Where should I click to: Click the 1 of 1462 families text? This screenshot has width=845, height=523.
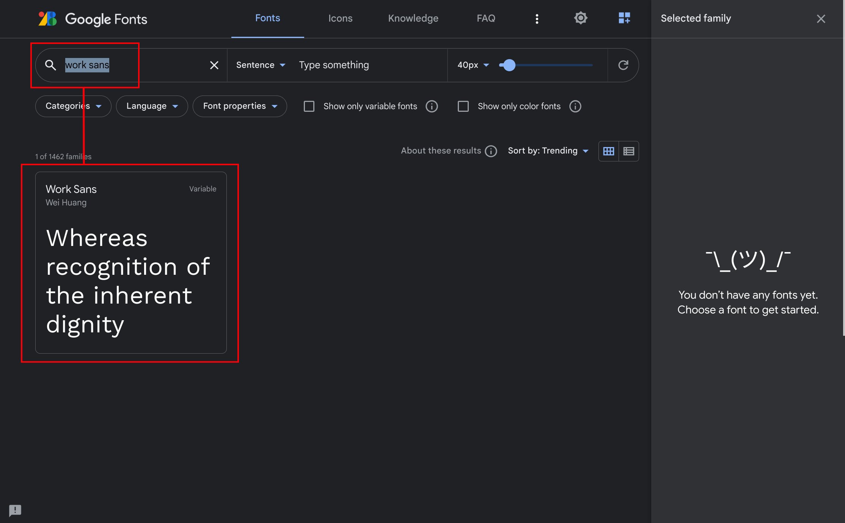pos(63,157)
